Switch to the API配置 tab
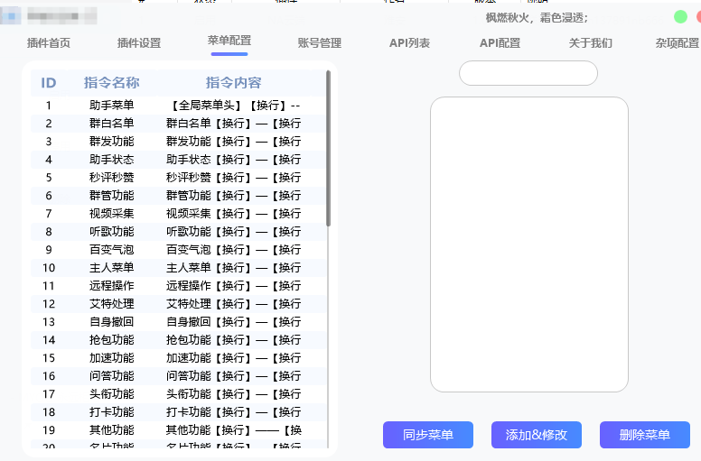 pos(500,42)
